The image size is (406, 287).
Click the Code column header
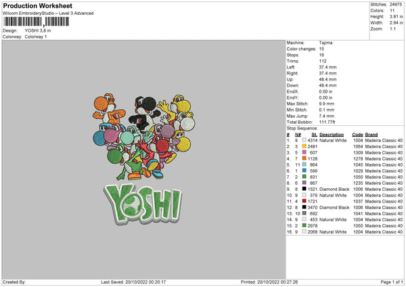358,134
